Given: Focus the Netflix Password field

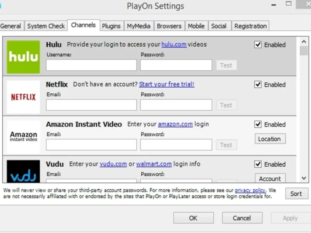Looking at the screenshot, I should click(x=176, y=105).
